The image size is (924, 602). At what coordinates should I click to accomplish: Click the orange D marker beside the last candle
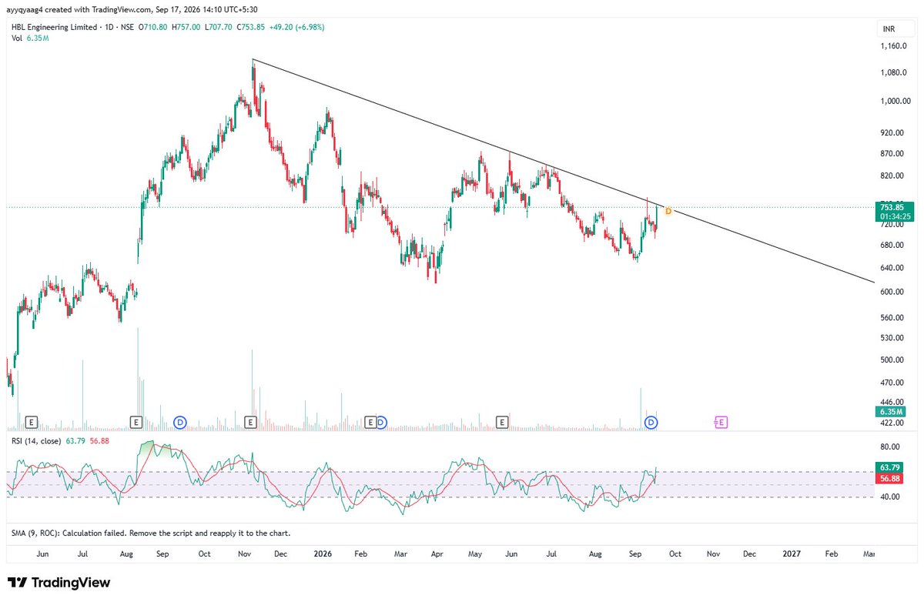point(668,211)
